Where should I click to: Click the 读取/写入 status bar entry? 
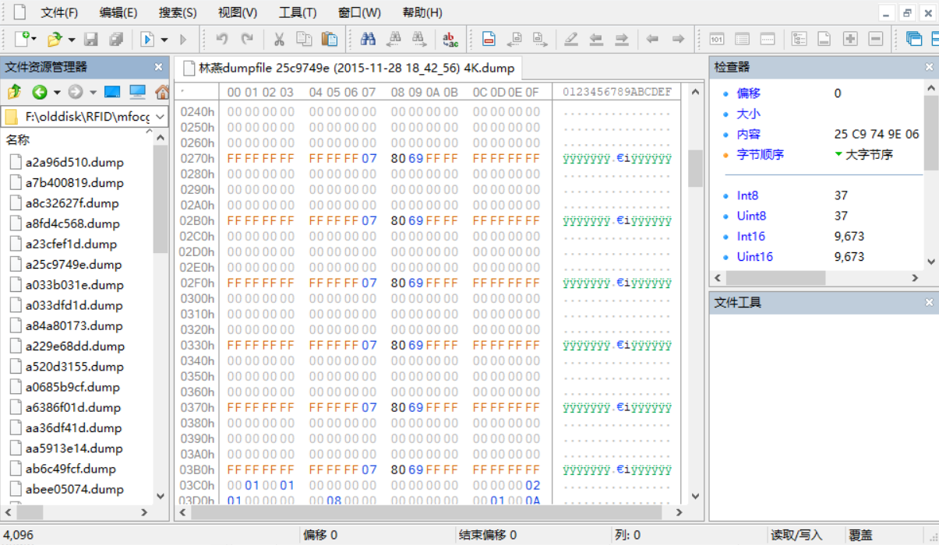pyautogui.click(x=796, y=535)
